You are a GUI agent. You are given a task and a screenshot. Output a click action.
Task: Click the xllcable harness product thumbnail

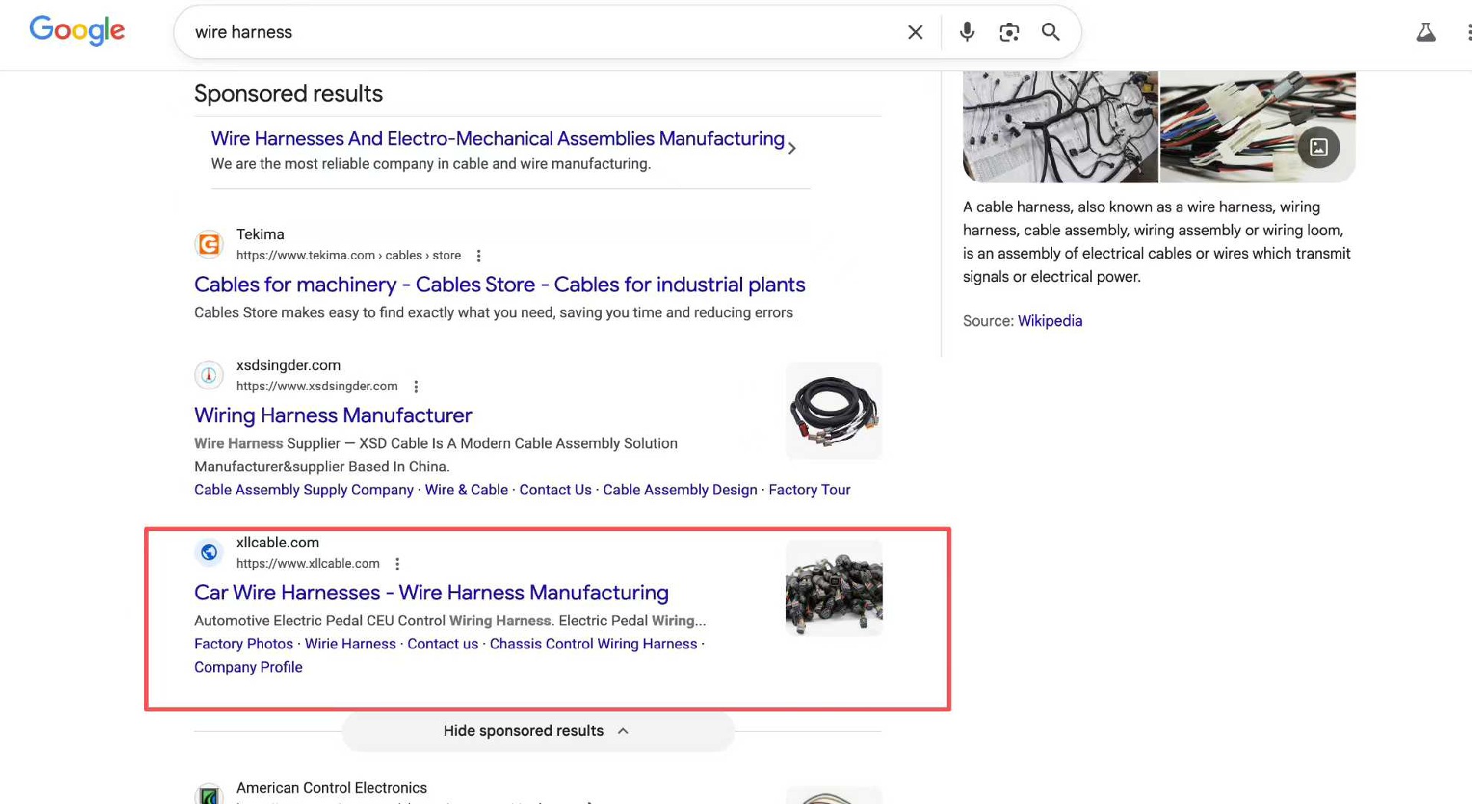pos(834,588)
